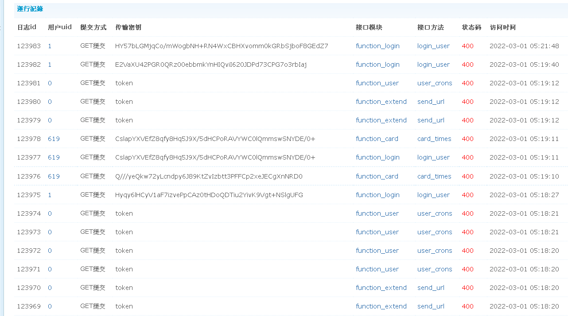This screenshot has width=568, height=316.
Task: Open function_extend link in log 123969 row
Action: (381, 306)
